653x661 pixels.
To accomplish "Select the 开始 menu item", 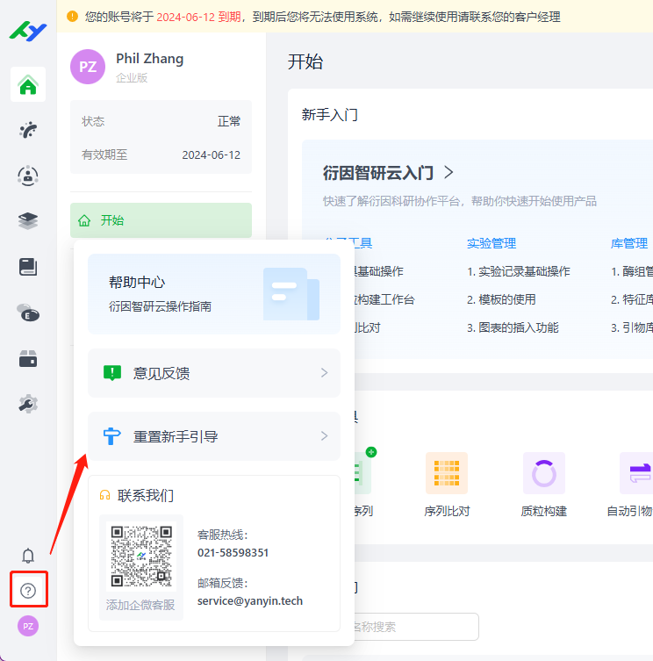I will (161, 220).
